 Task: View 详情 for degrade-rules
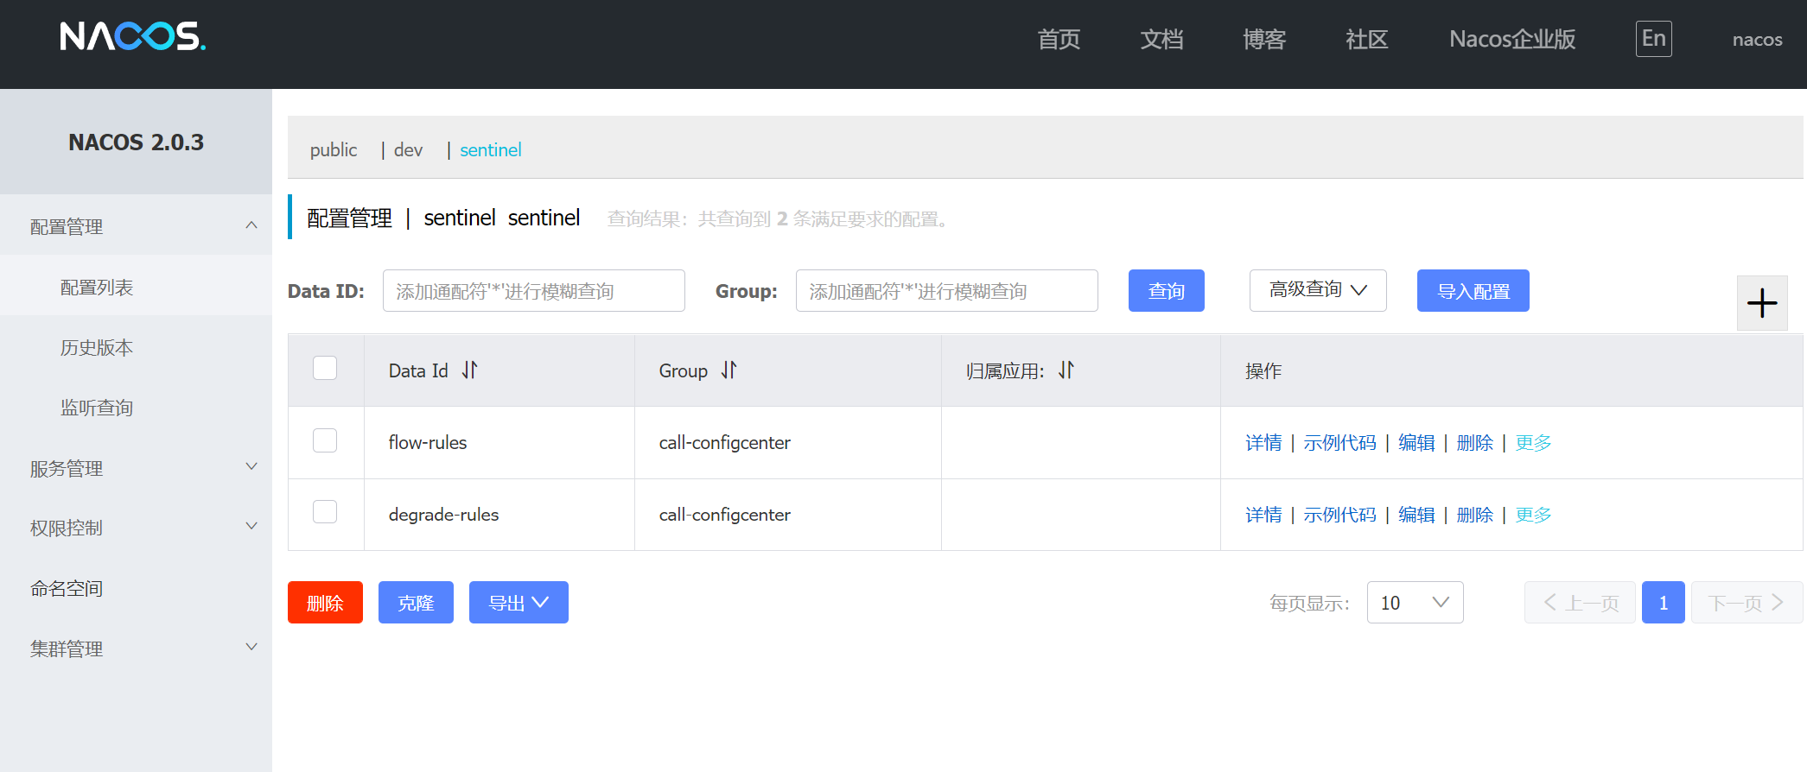1263,515
